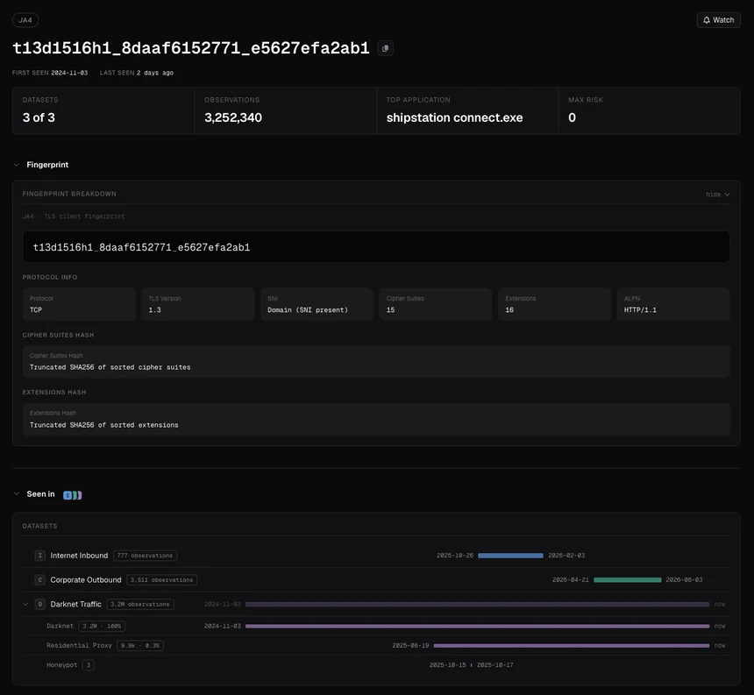Screen dimensions: 754x695
Task: Click the first seen date 2024-11-03
Action: (x=69, y=73)
